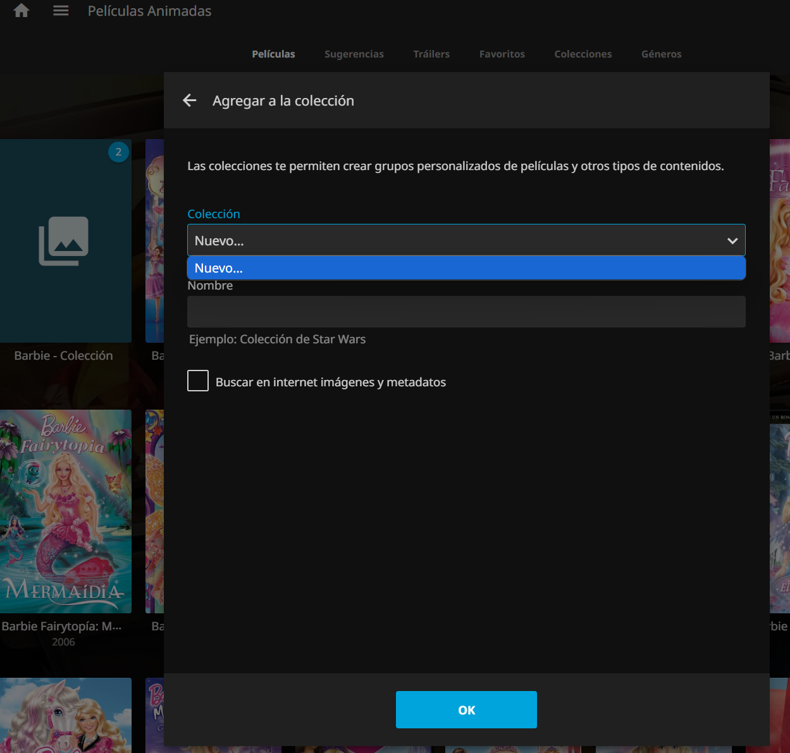Select the highlighted 'Nuevo...' dropdown option
This screenshot has width=790, height=753.
[466, 268]
